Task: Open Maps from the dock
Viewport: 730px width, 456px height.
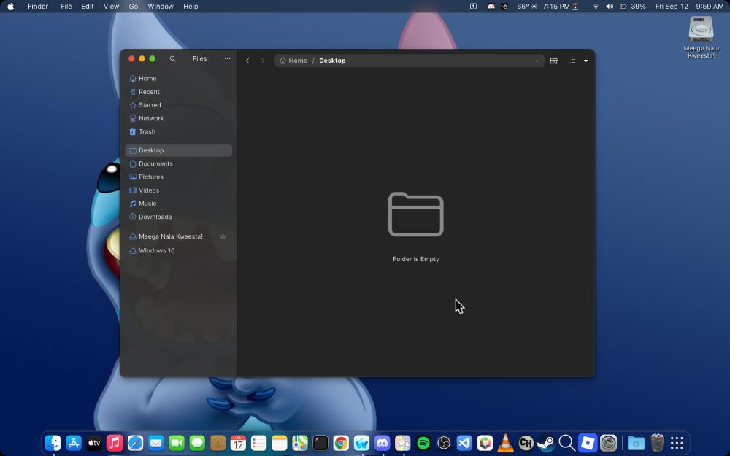Action: coord(300,443)
